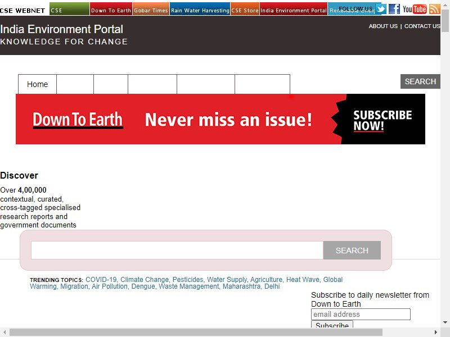Open the Water Supply trending topic
Image resolution: width=450 pixels, height=337 pixels.
point(227,279)
